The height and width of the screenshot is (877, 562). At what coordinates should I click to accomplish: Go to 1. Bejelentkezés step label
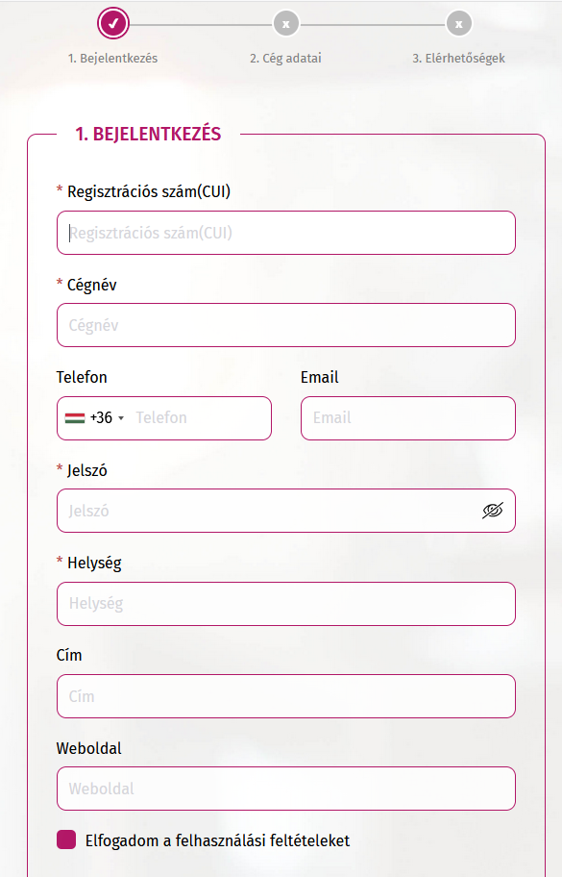click(112, 58)
